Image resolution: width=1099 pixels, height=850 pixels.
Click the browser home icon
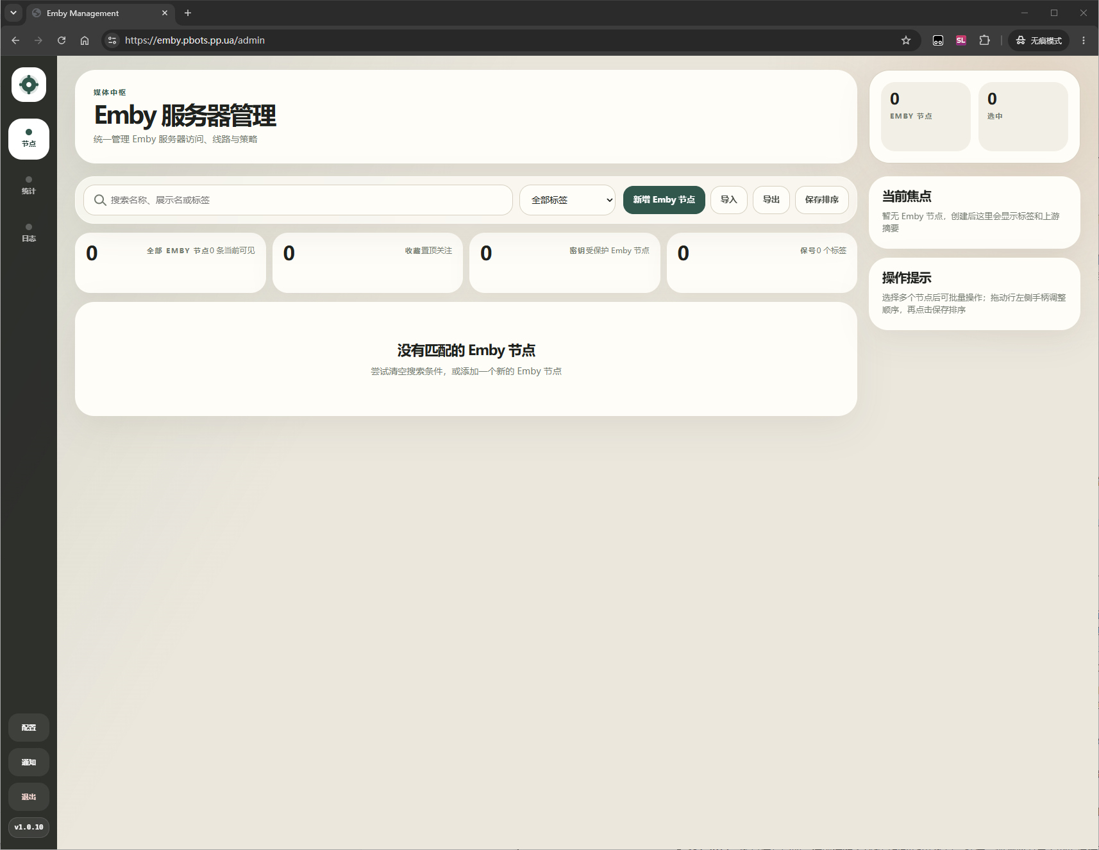pos(85,40)
